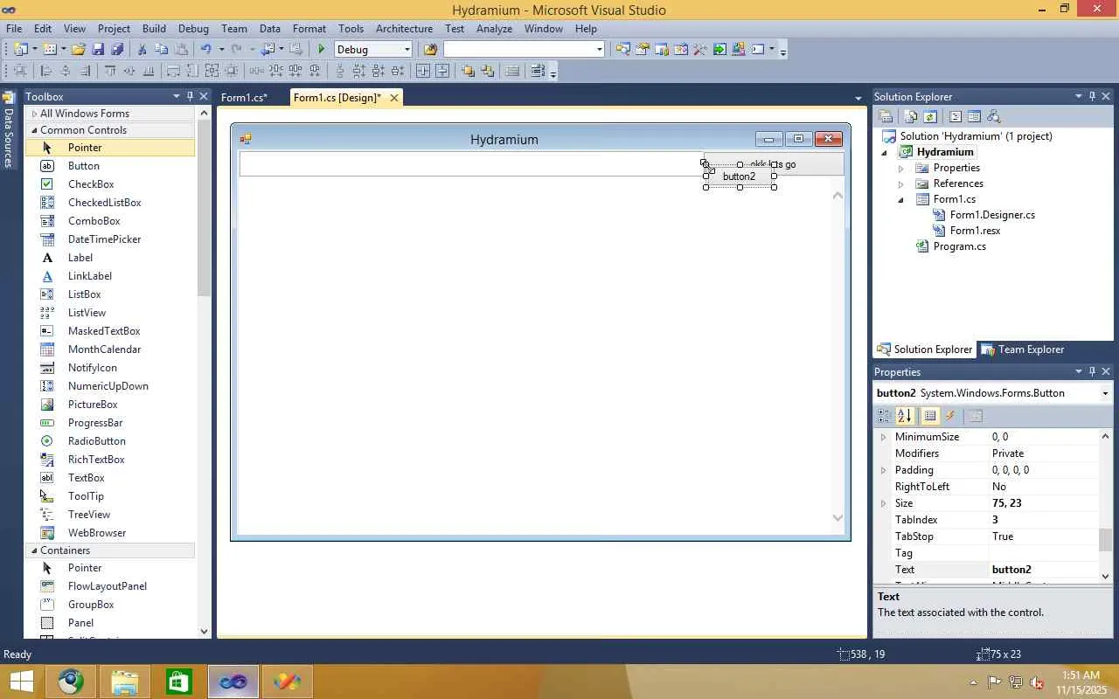Click the Open File folder icon
This screenshot has width=1119, height=699.
click(79, 50)
